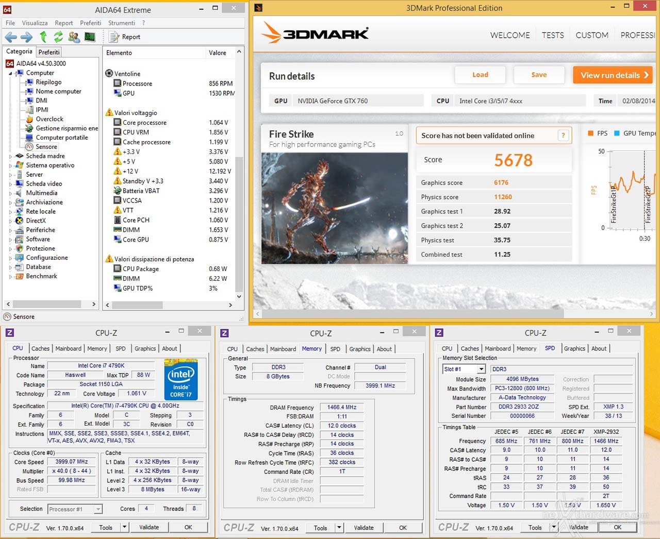Open the TESTS tab in 3DMark
This screenshot has width=660, height=539.
(553, 35)
